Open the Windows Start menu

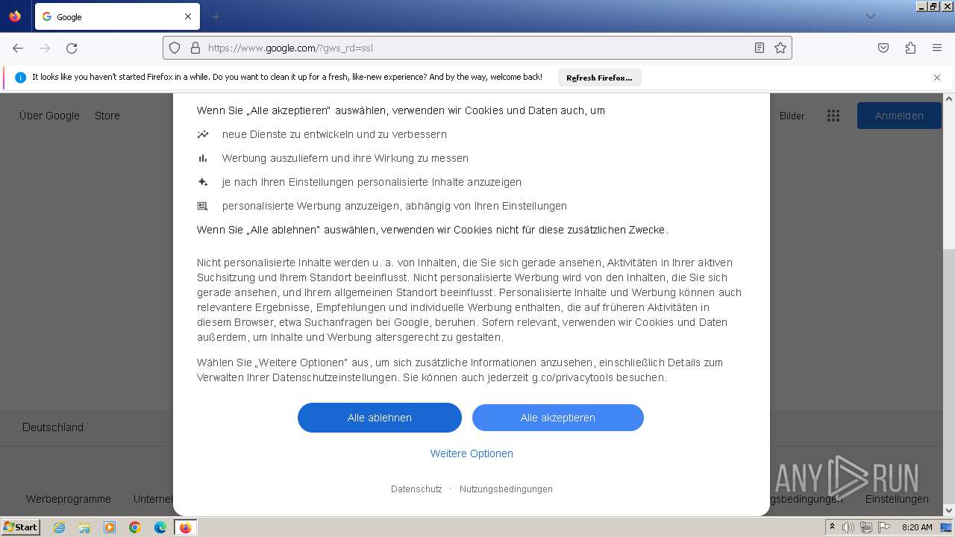click(20, 527)
